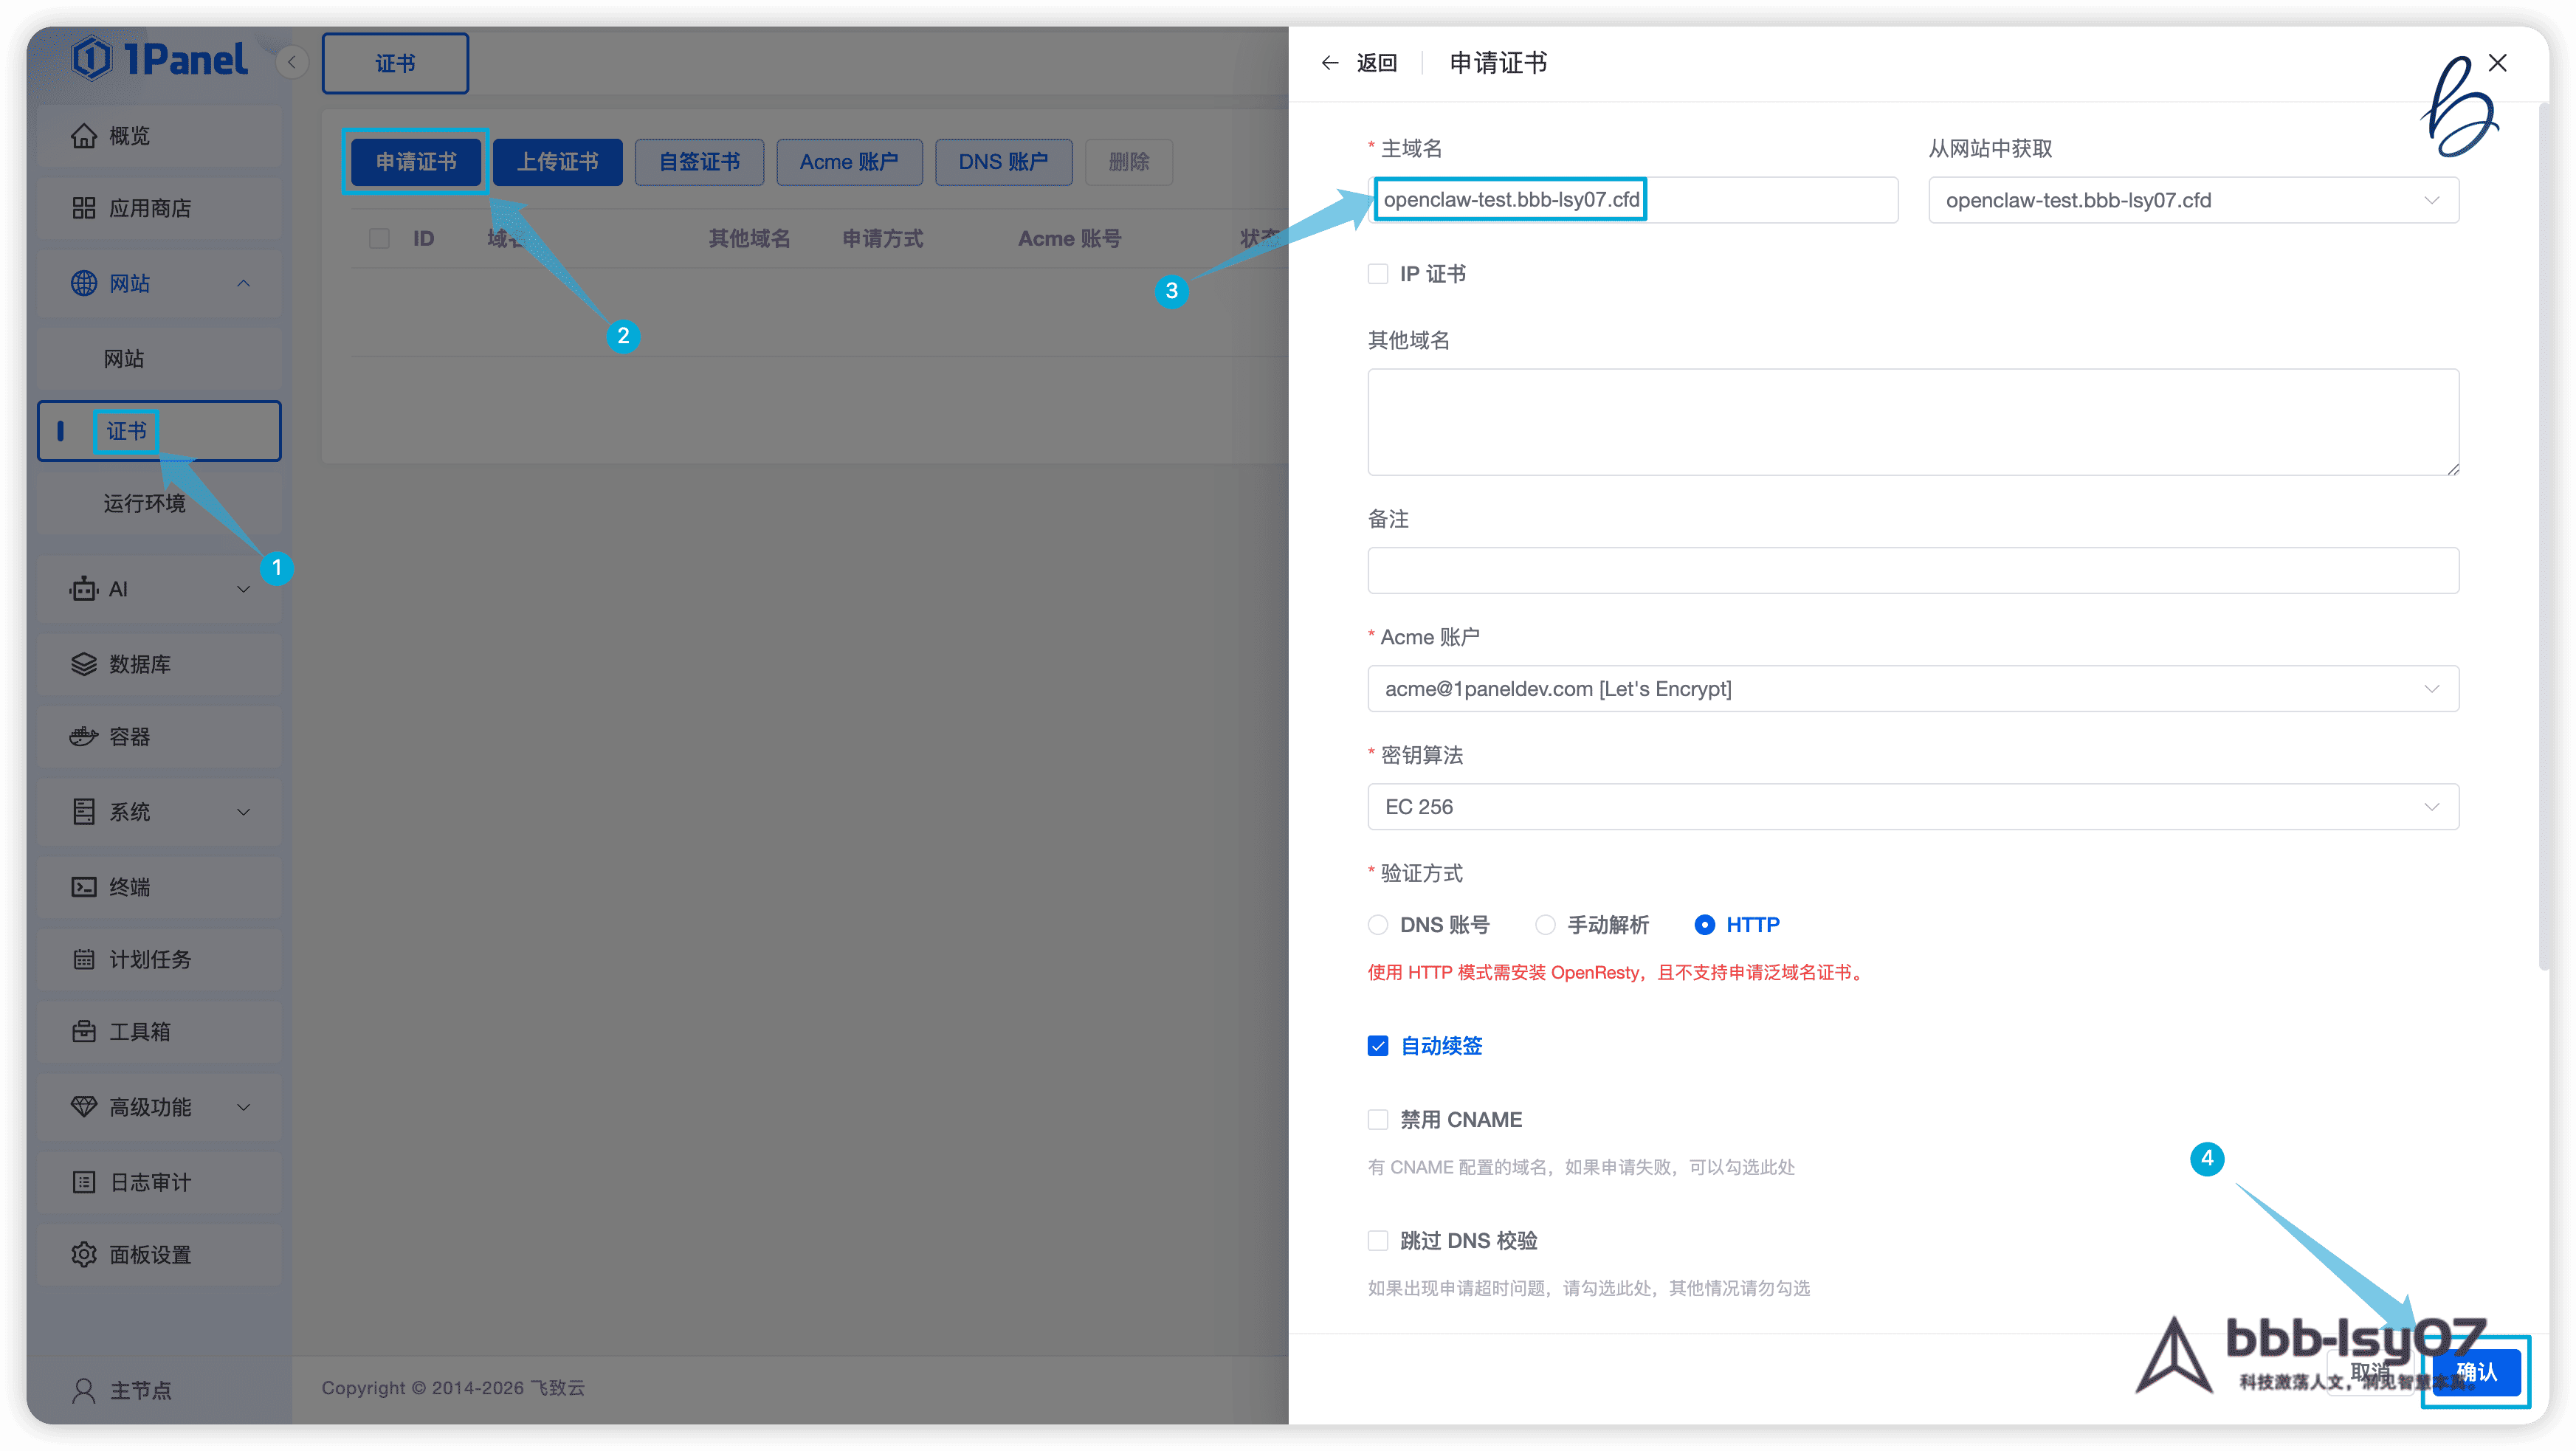
Task: Open 计划任务 via the calendar icon
Action: tap(84, 959)
